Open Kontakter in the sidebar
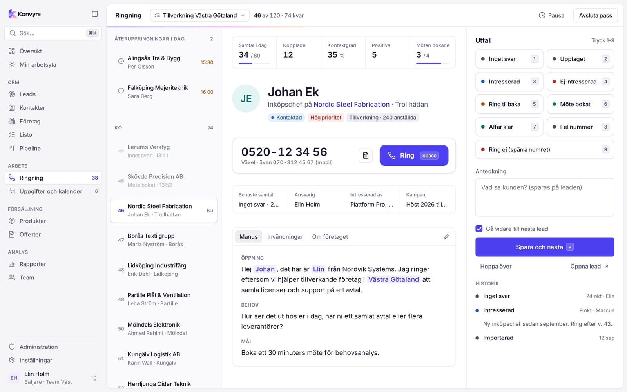The height and width of the screenshot is (392, 627). [x=53, y=108]
